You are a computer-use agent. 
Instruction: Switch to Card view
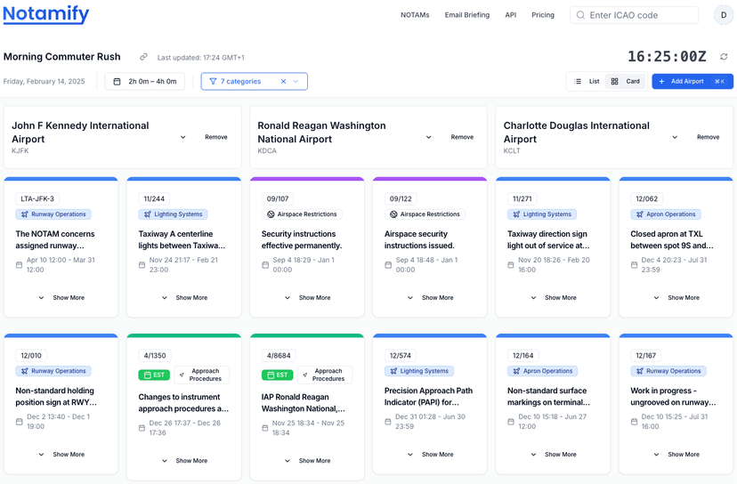[626, 82]
